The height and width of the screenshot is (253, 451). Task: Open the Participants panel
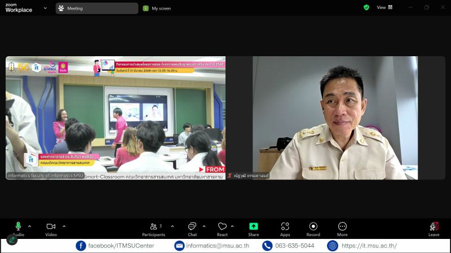(x=153, y=227)
